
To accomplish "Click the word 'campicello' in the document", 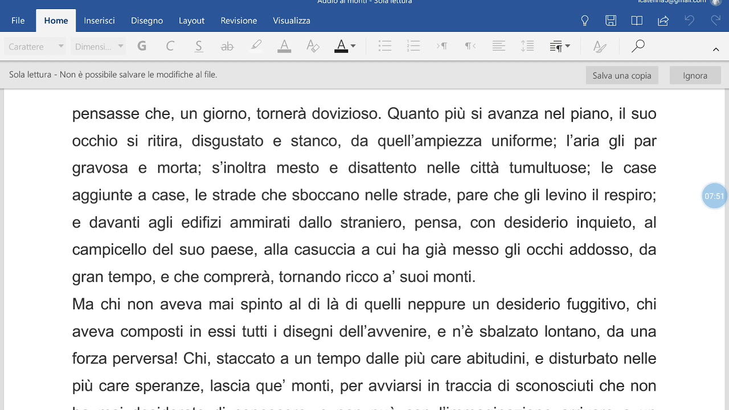I will [x=109, y=249].
